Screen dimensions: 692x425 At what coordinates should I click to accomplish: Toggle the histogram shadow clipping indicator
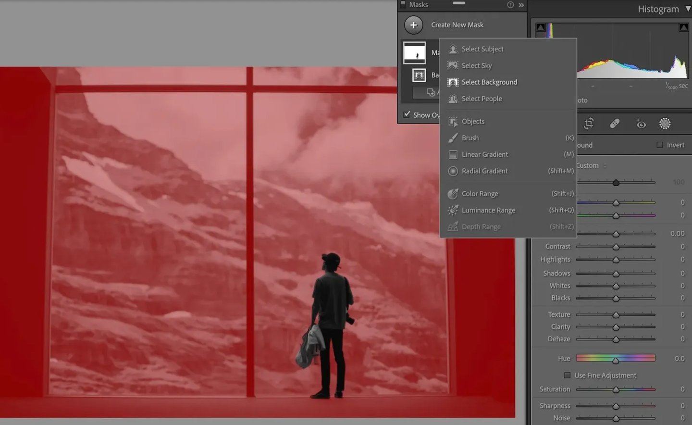coord(541,27)
